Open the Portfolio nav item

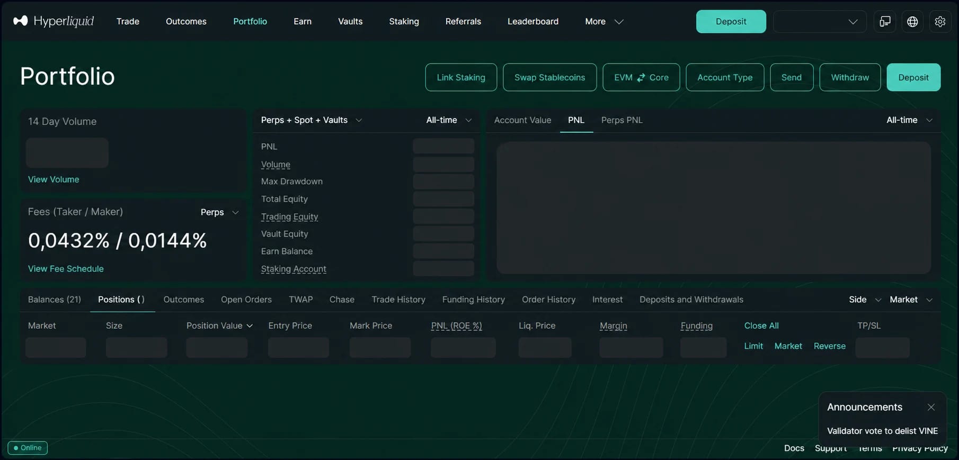pos(250,21)
